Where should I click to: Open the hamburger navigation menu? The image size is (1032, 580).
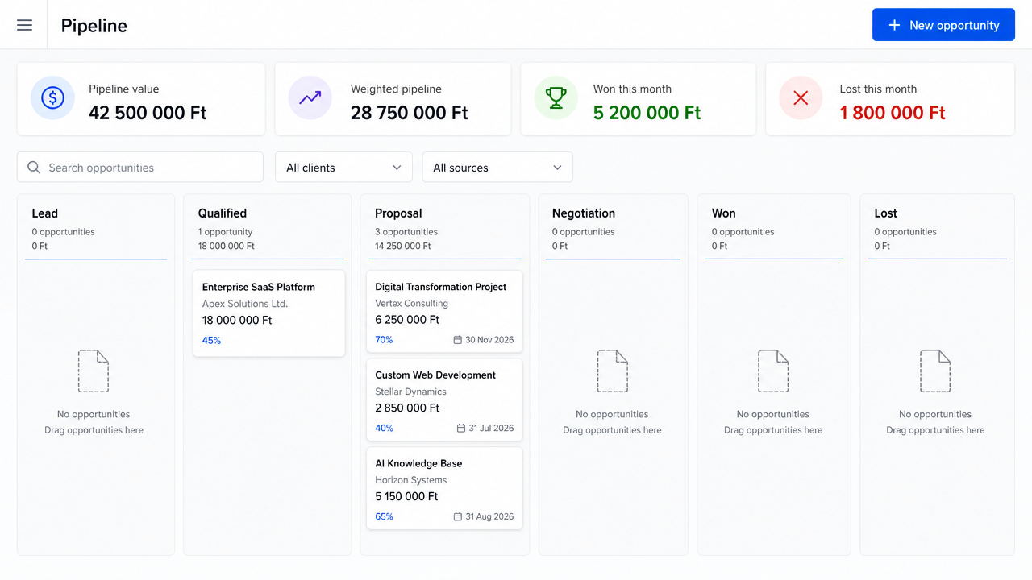[24, 25]
